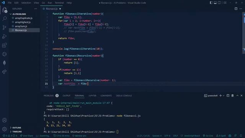Open the Search view in the activity bar
245x138 pixels.
[x=5, y=19]
